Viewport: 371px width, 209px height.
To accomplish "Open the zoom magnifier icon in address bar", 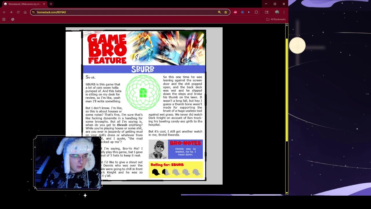I will [219, 12].
